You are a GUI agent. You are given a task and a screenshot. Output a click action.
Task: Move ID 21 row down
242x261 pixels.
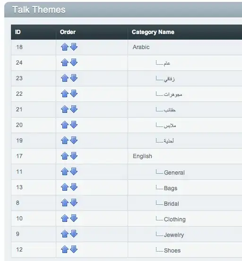tap(74, 109)
